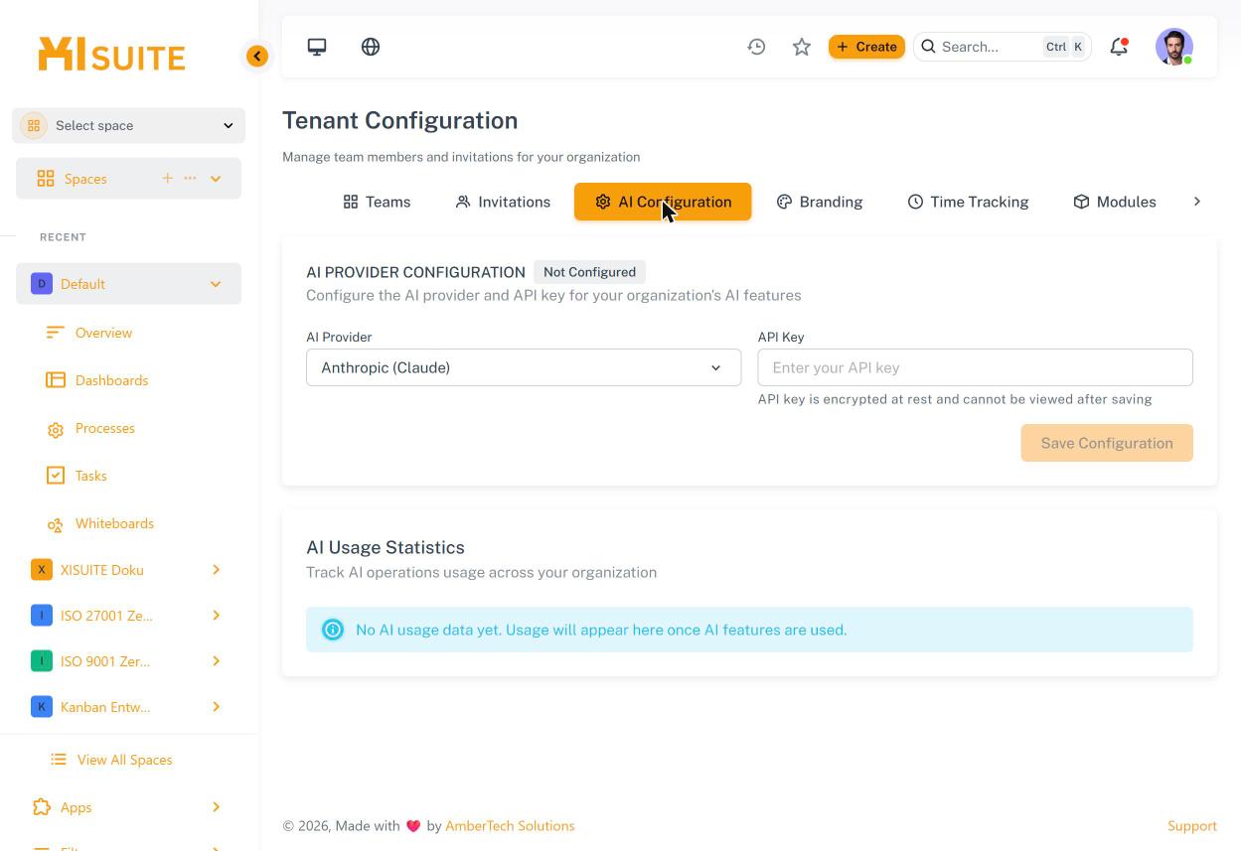
Task: Expand the XISUITE Doku space
Action: pyautogui.click(x=216, y=570)
